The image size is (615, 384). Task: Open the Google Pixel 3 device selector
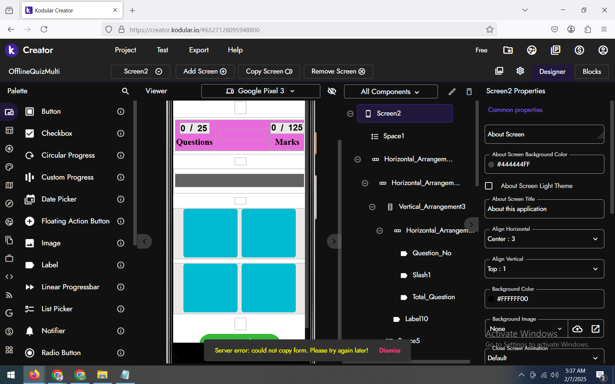(x=260, y=91)
